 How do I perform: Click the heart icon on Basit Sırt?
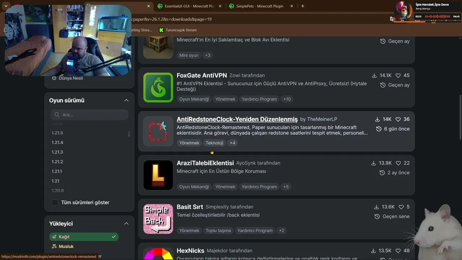tap(401, 207)
